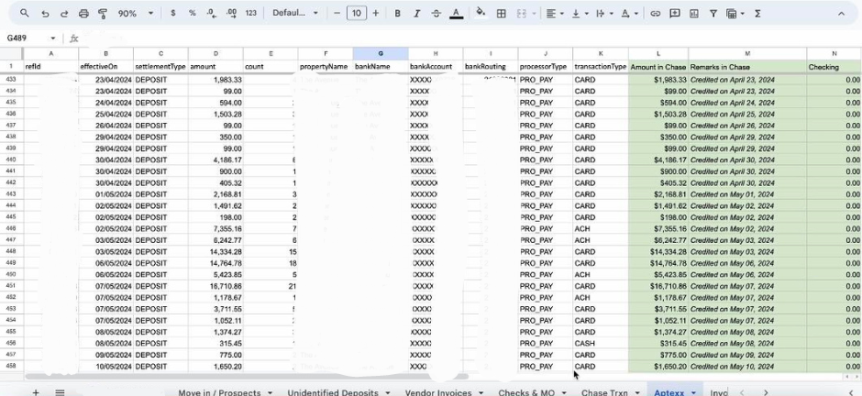Select the processorType header cell
The height and width of the screenshot is (396, 862).
546,66
